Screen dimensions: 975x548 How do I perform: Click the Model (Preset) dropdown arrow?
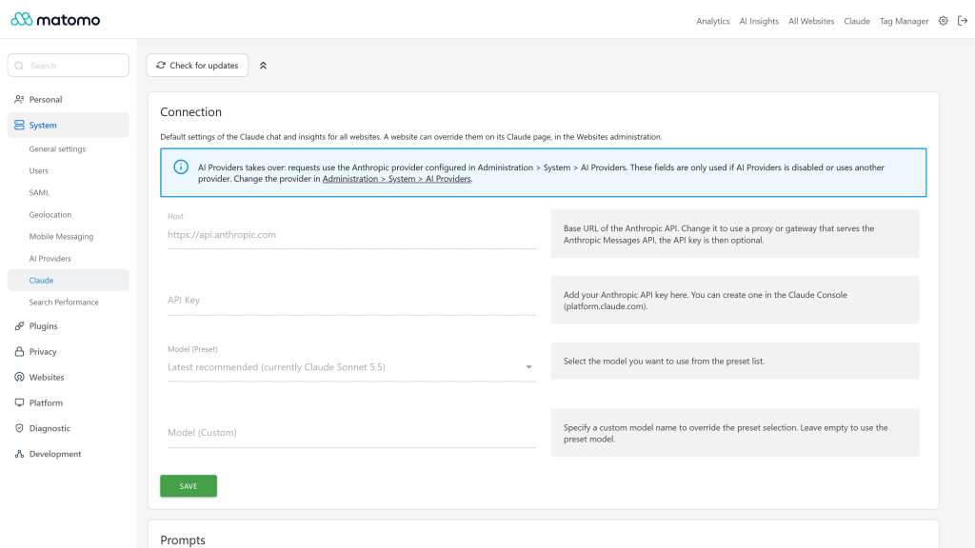point(528,367)
